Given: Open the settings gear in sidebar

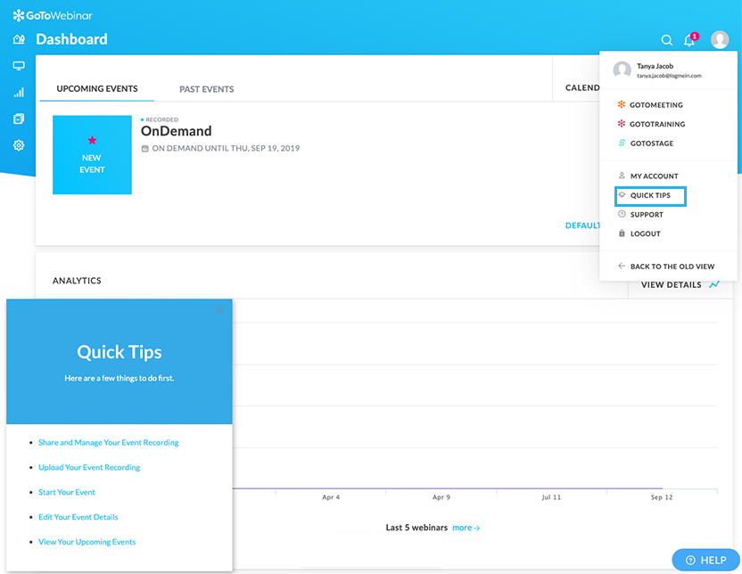Looking at the screenshot, I should click(x=19, y=145).
